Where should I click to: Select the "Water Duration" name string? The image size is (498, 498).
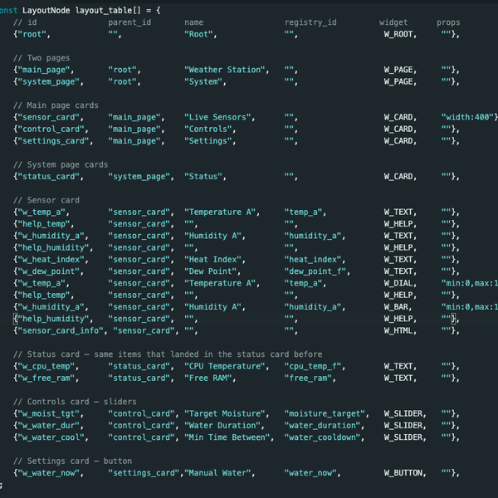(x=222, y=426)
